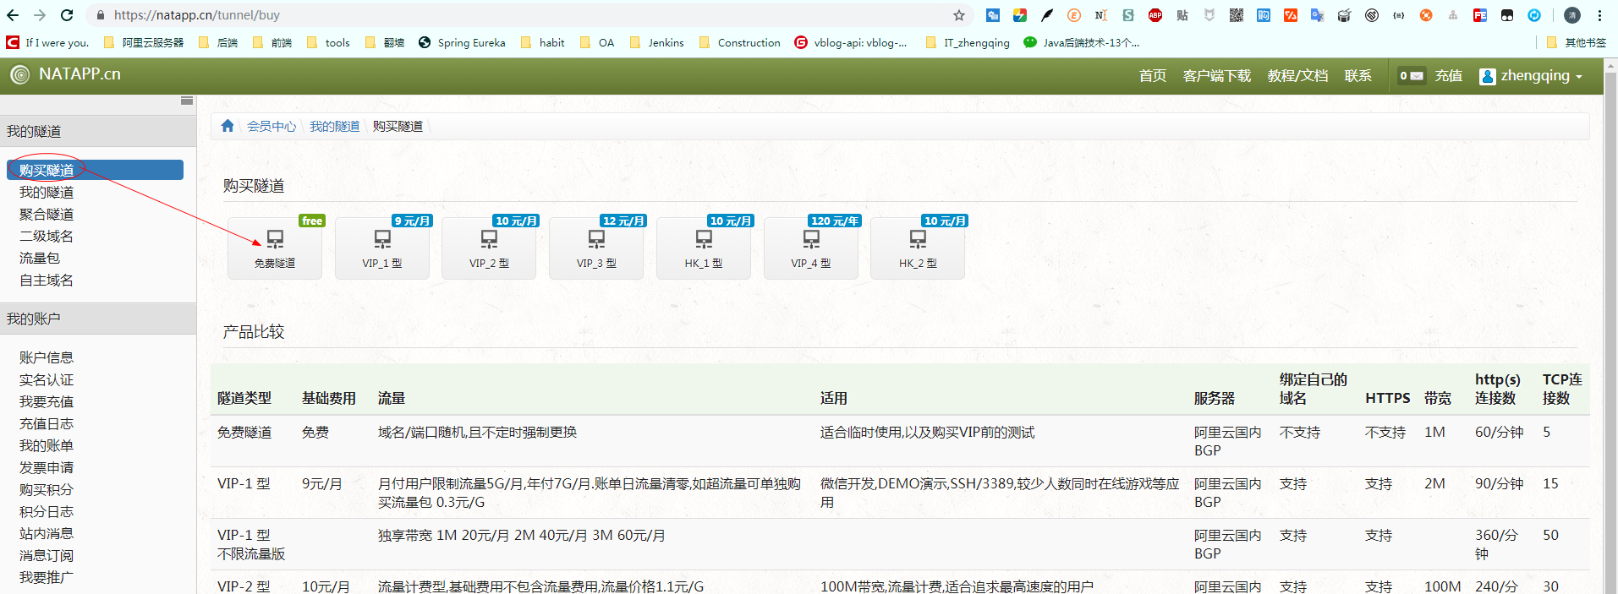This screenshot has width=1618, height=594.
Task: Open the 阿里云服务器 bookmark folder
Action: click(x=144, y=42)
